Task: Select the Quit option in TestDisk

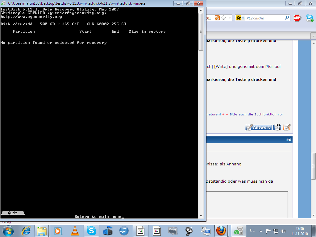Action: pos(13,213)
